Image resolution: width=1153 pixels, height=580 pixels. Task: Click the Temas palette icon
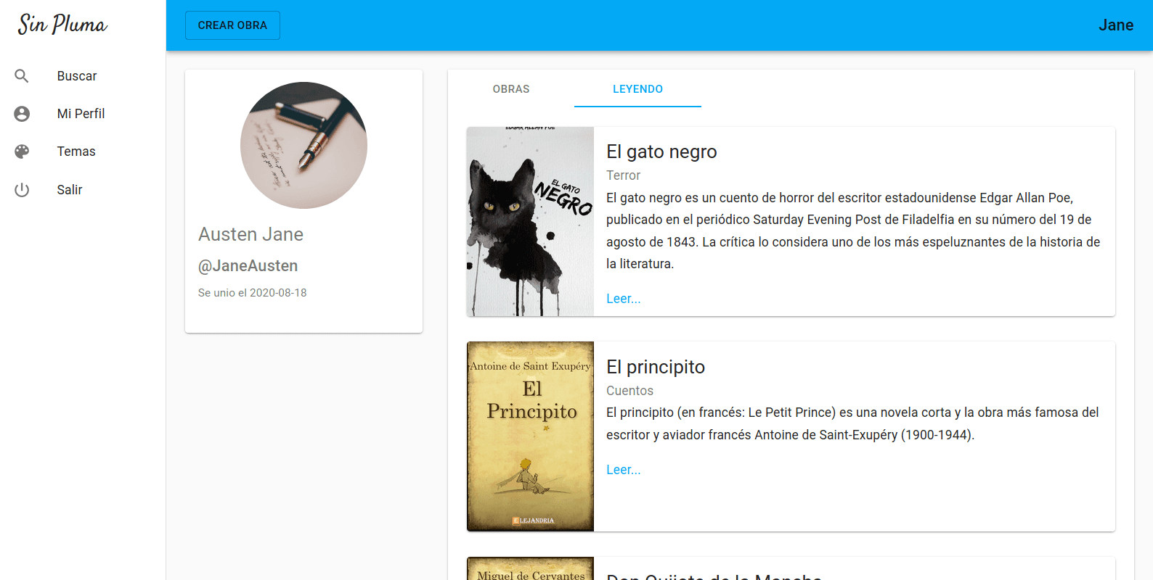pos(22,152)
